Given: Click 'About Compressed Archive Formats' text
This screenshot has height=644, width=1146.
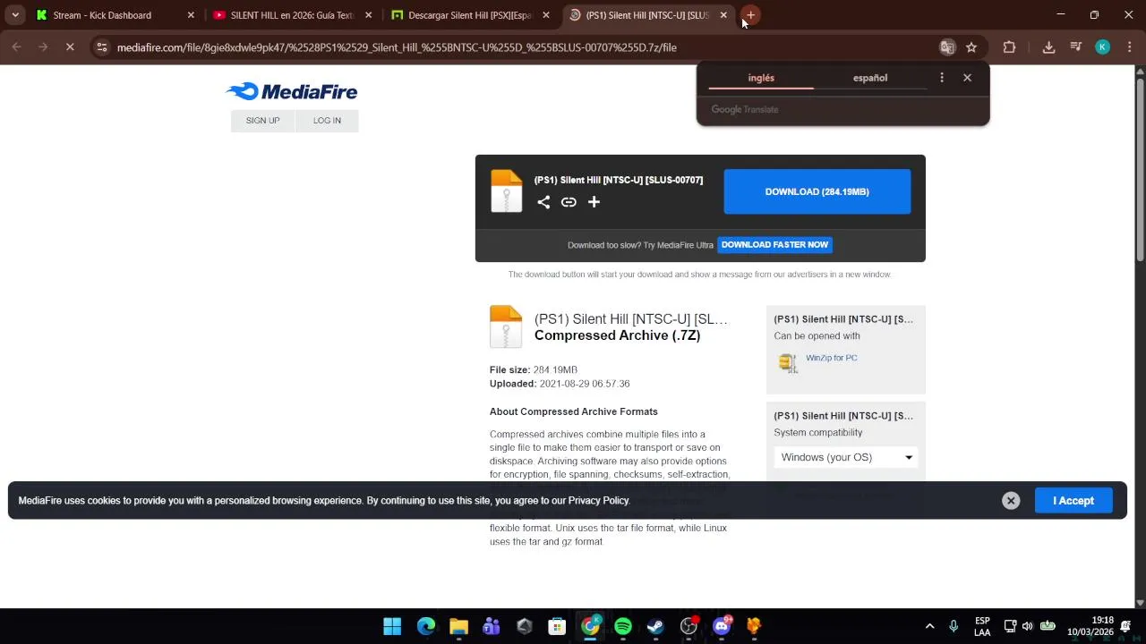Looking at the screenshot, I should (574, 411).
